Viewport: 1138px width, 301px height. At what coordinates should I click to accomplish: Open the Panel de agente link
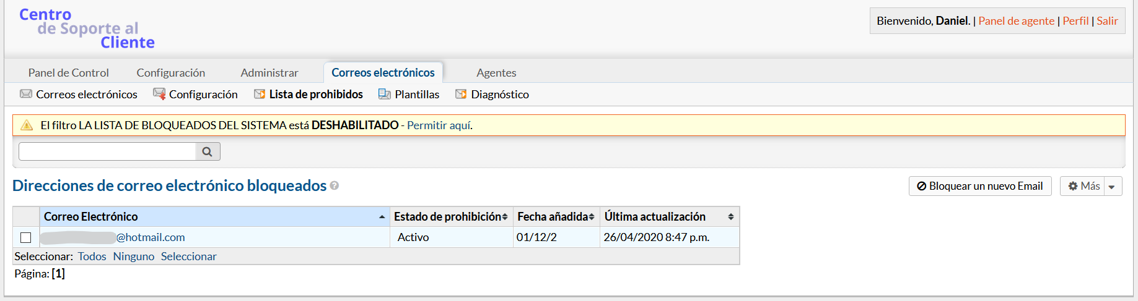coord(1016,21)
